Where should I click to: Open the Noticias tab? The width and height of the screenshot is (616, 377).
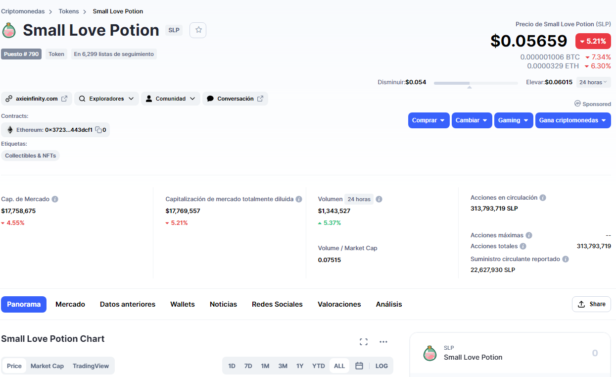tap(223, 304)
